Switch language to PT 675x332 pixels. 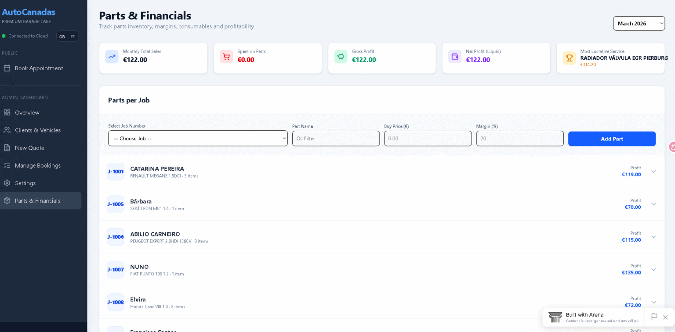click(x=73, y=36)
